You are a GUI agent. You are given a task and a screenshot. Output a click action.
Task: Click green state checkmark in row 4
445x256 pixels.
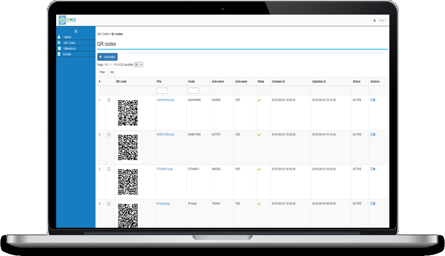pos(259,204)
